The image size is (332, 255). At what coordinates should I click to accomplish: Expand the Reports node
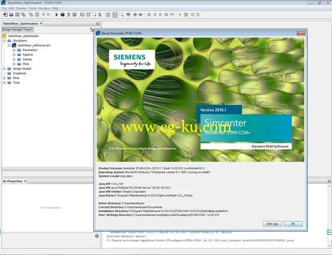click(14, 55)
